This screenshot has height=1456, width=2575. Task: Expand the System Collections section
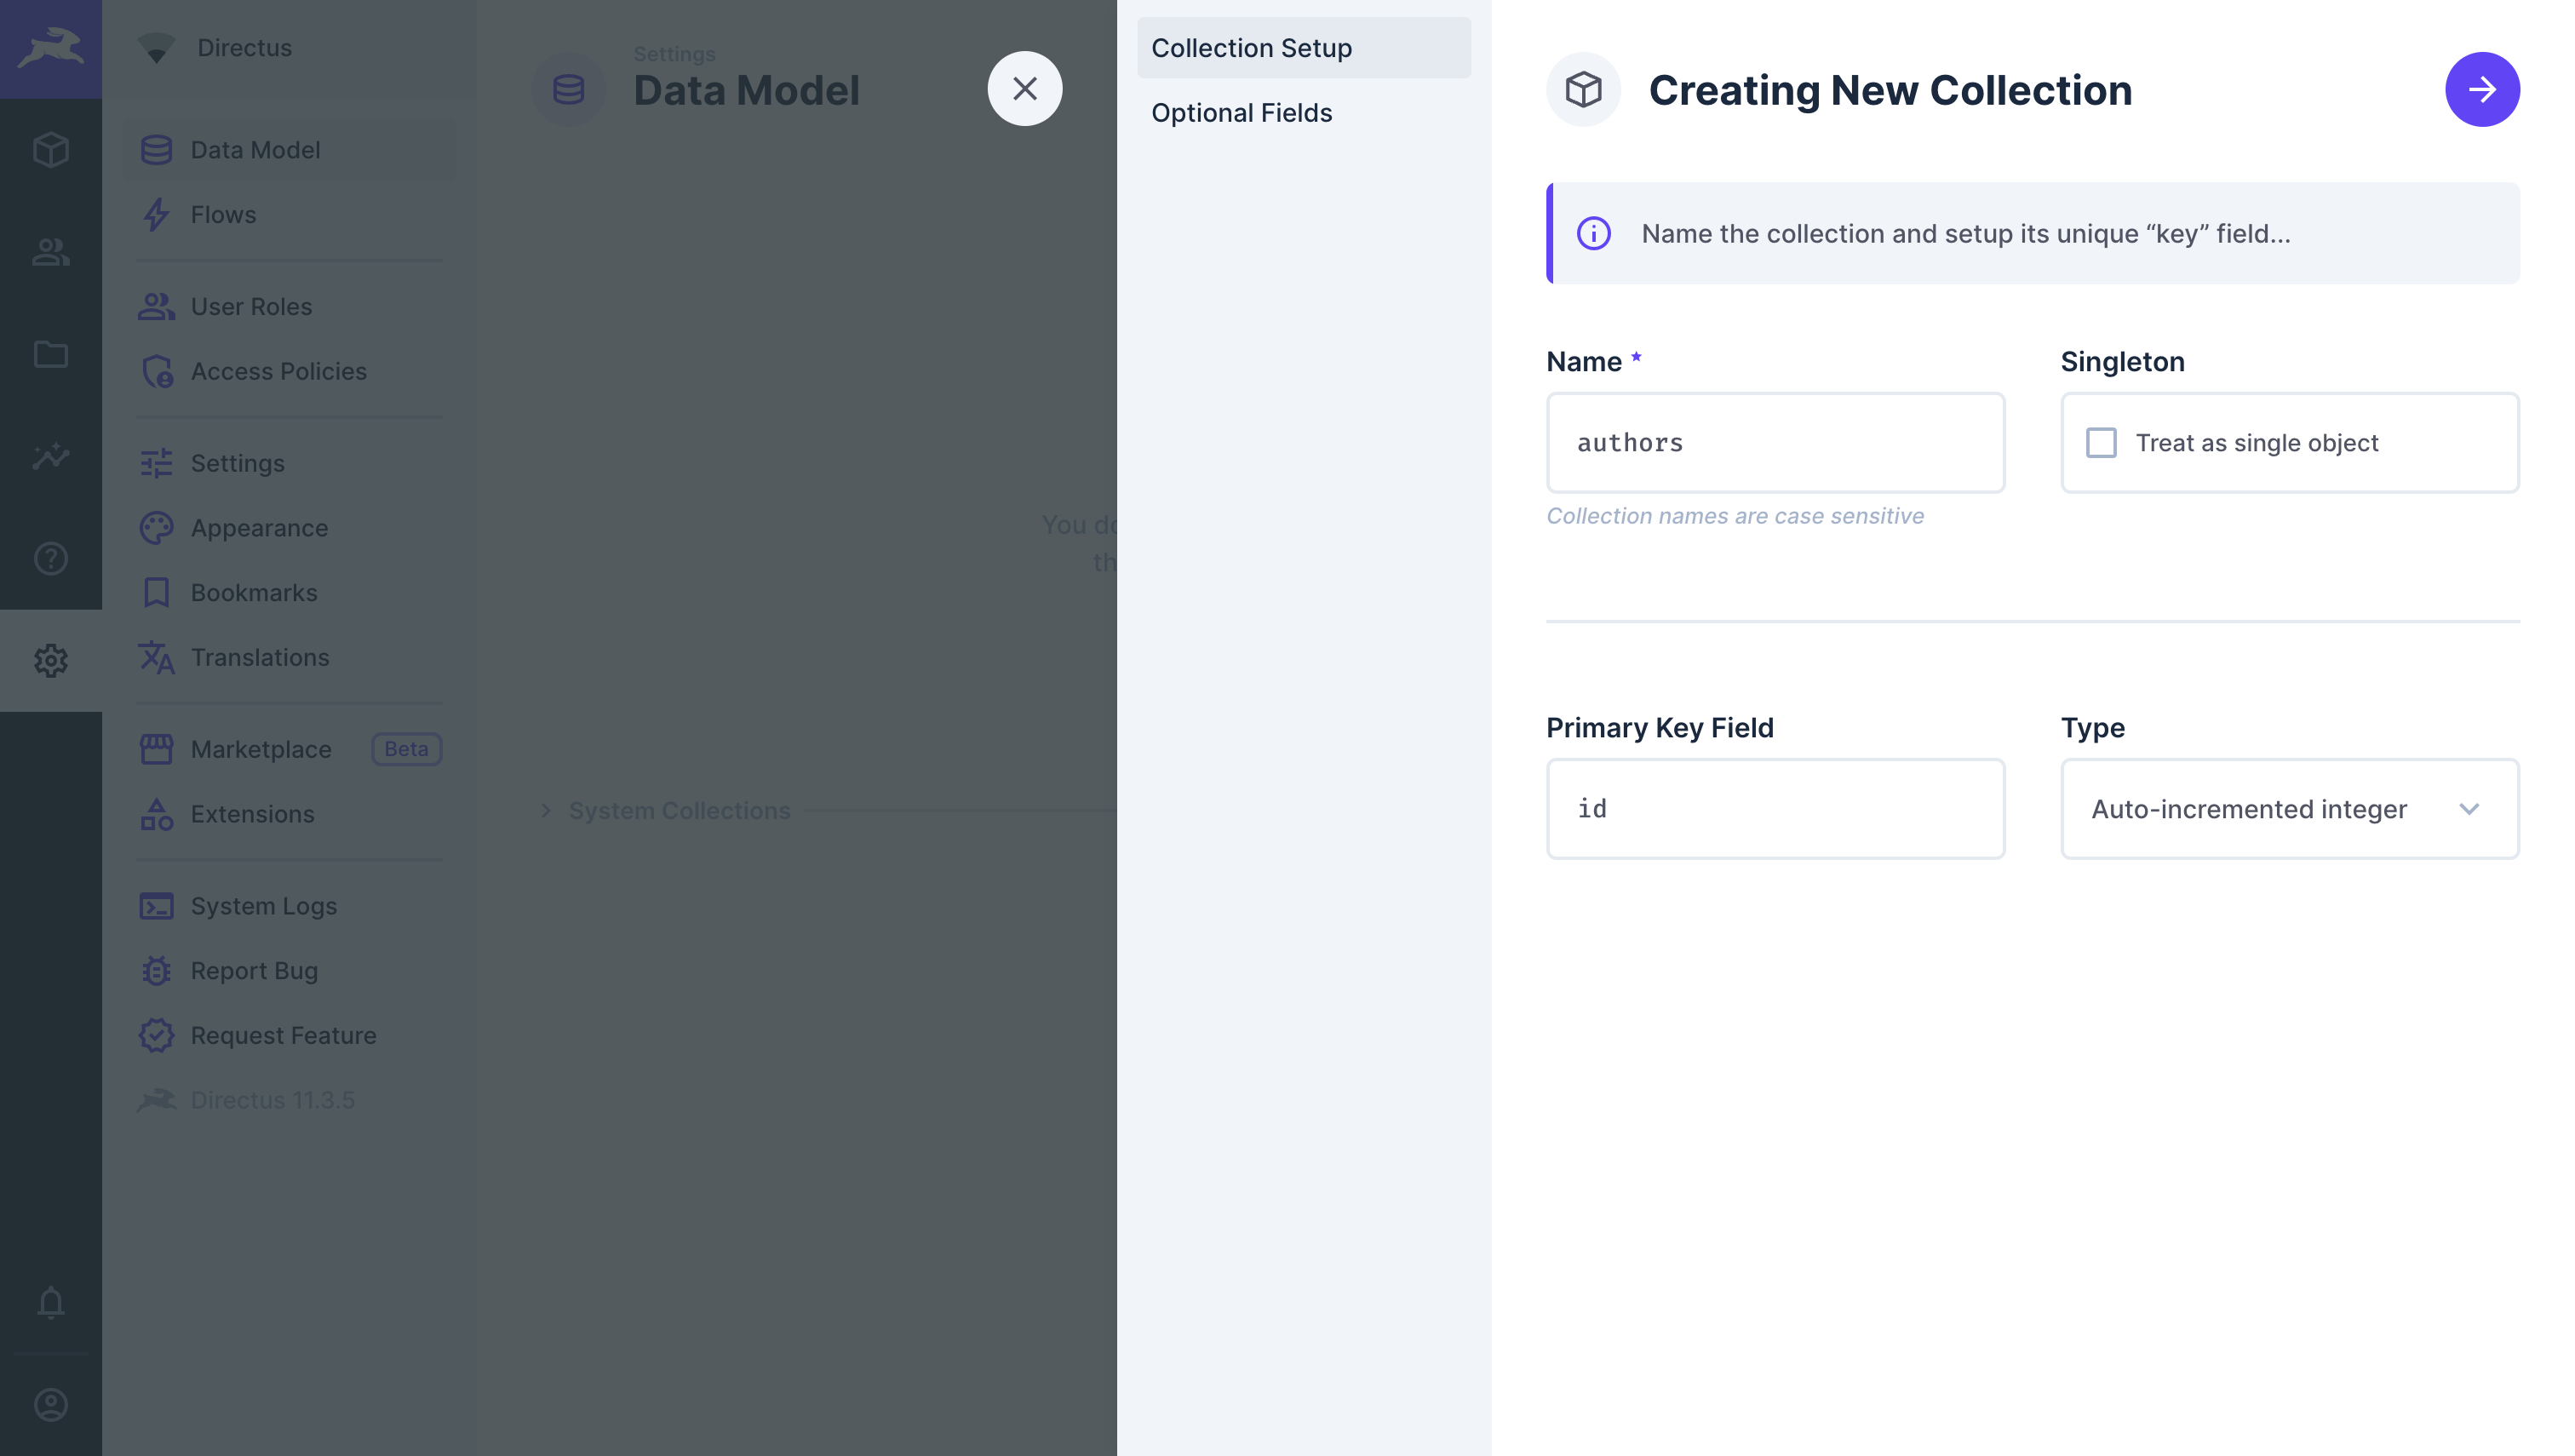point(678,810)
